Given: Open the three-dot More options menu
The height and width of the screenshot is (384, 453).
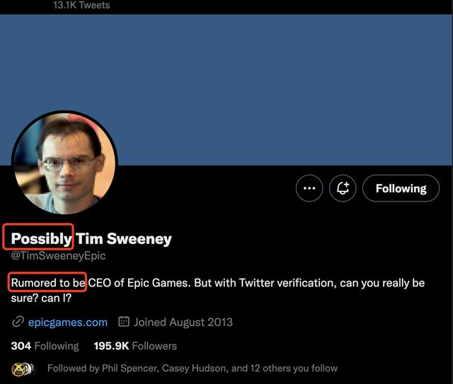Looking at the screenshot, I should [309, 189].
